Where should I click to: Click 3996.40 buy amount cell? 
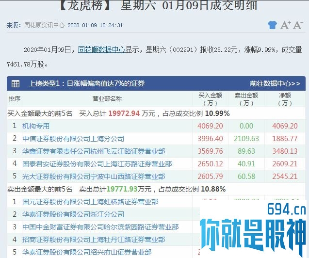point(210,139)
